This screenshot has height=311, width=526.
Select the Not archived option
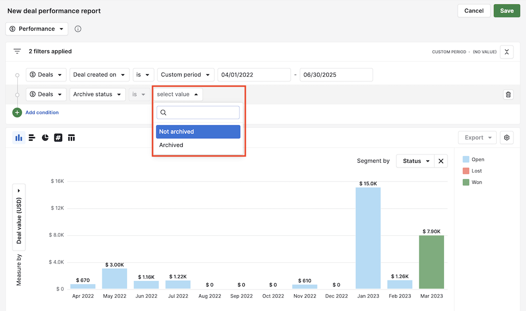198,132
